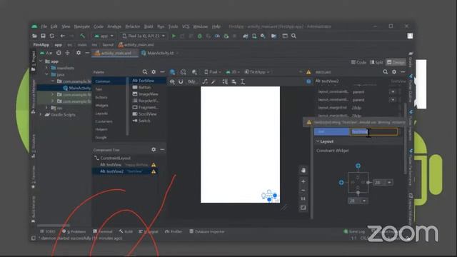
Task: Click the pan hand icon on design canvas
Action: click(x=303, y=171)
